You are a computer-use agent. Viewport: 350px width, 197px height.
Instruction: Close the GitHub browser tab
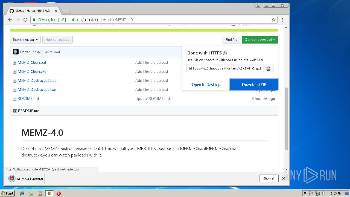[x=56, y=11]
